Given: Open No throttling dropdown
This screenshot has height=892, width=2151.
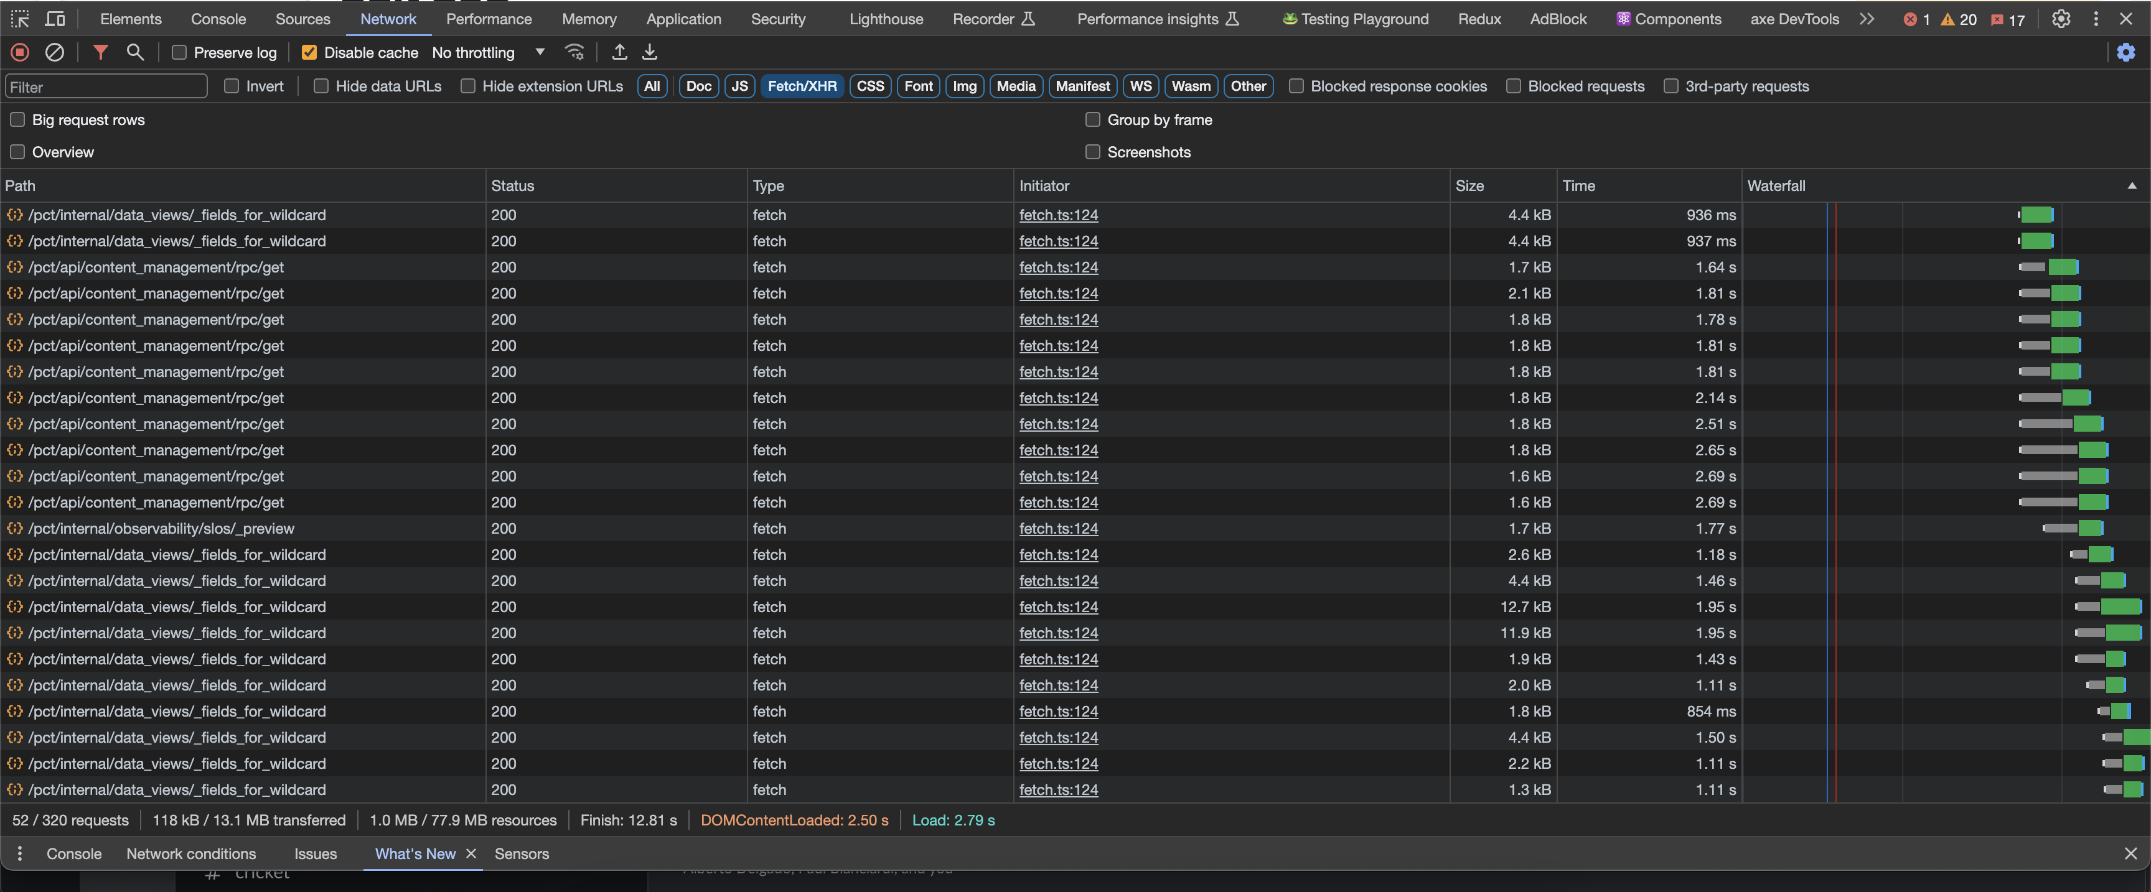Looking at the screenshot, I should [x=489, y=52].
